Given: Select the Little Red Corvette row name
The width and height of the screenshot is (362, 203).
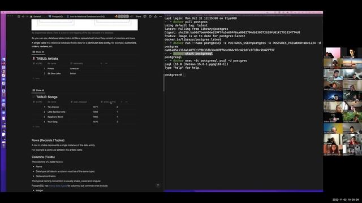Looking at the screenshot, I should pyautogui.click(x=57, y=112).
